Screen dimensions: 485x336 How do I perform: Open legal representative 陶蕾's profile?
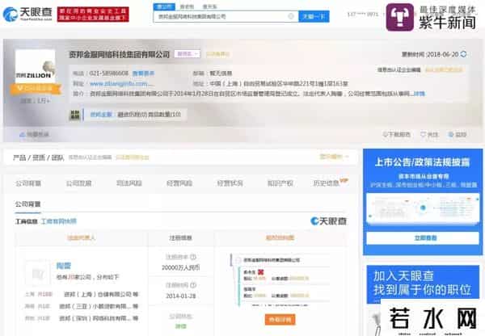pos(64,266)
